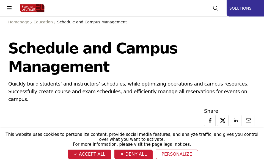Viewport: 264px width, 165px height.
Task: Click the intro paragraph about building schedules
Action: (128, 91)
